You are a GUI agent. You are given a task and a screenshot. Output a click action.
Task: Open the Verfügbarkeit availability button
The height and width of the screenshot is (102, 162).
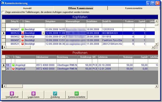(x=12, y=95)
